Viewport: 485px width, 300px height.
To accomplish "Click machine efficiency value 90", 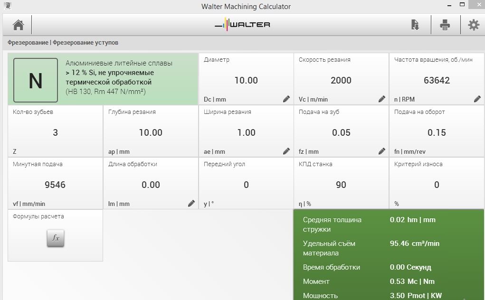I will pos(341,185).
